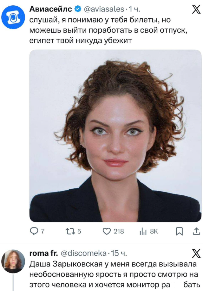
Task: Open the roma fr. tweet text
Action: [x=114, y=274]
